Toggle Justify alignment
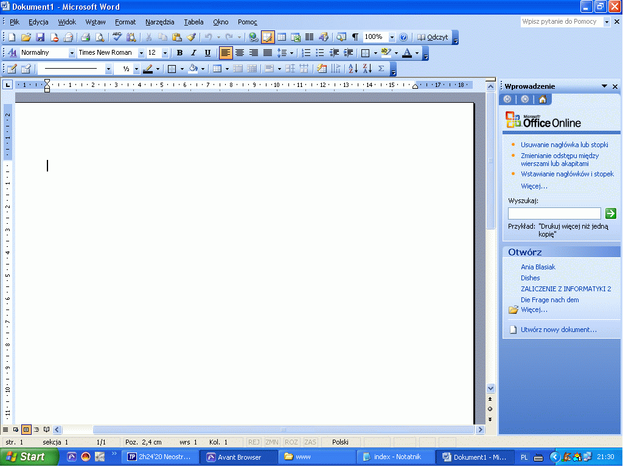This screenshot has width=623, height=467. coord(268,53)
